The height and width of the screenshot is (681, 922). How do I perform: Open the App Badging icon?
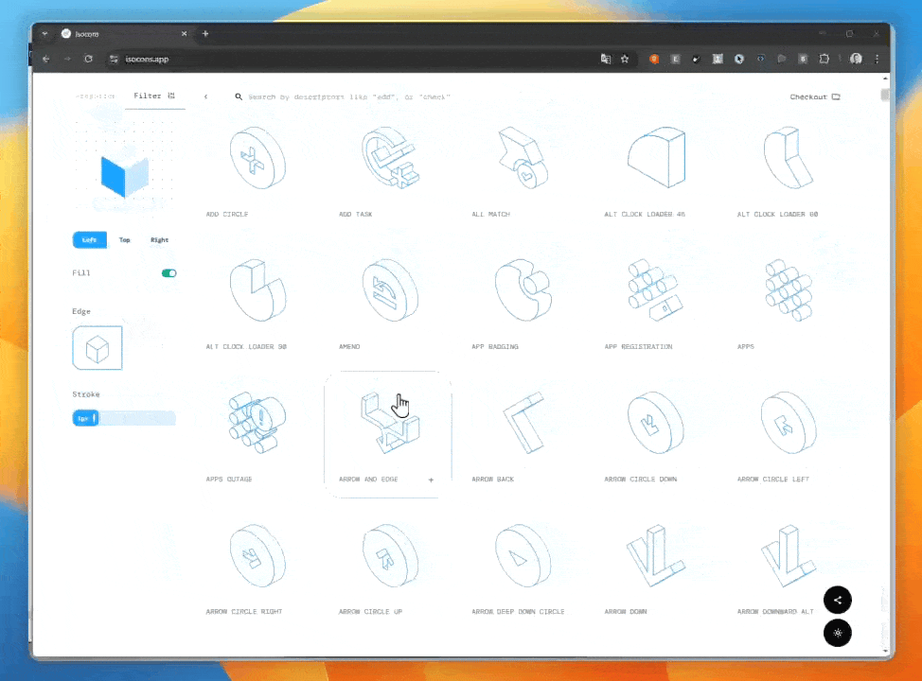pyautogui.click(x=523, y=290)
